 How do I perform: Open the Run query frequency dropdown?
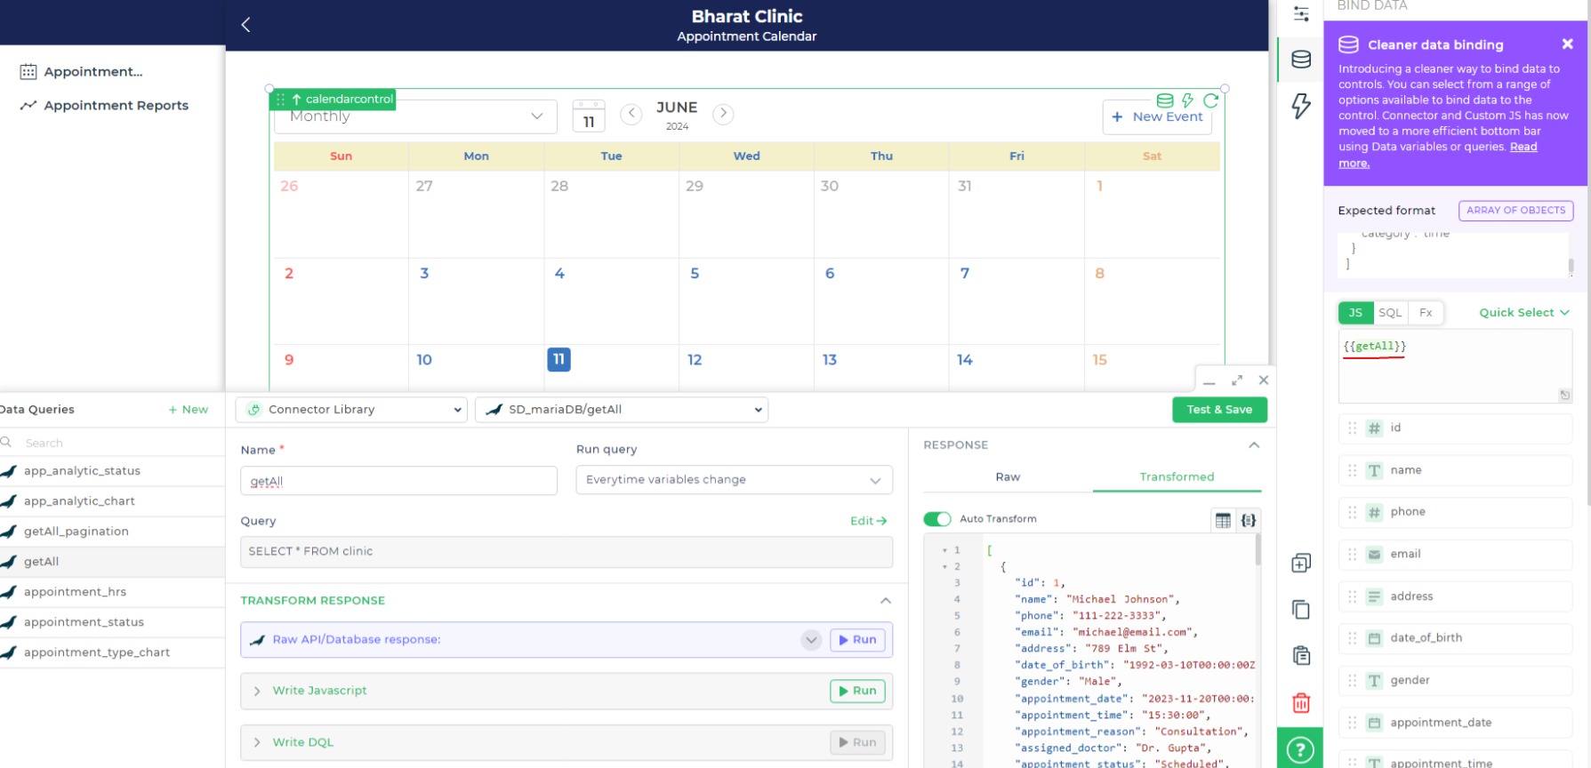734,480
